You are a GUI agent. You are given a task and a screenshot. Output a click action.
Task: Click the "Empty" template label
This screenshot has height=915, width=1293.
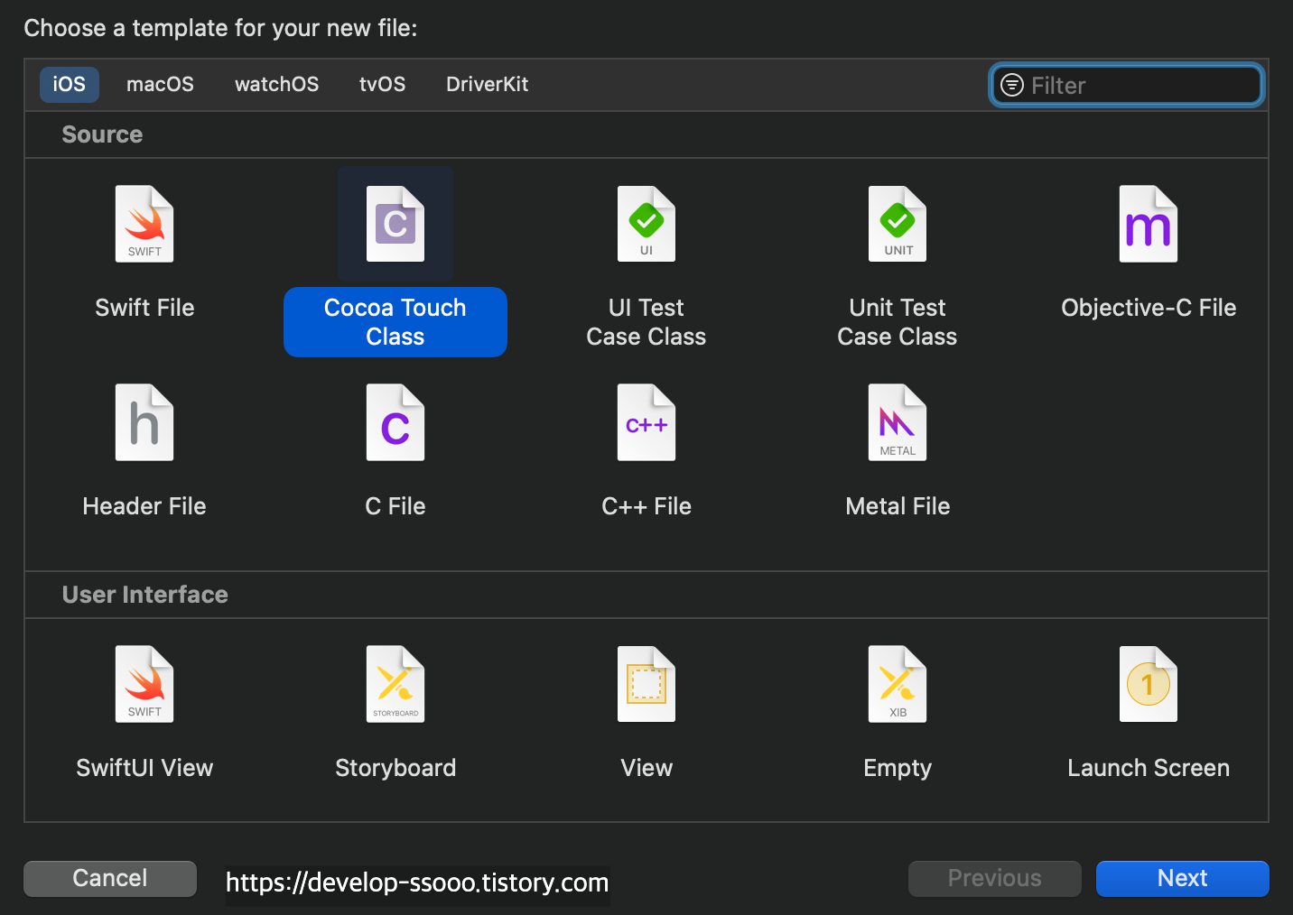click(x=898, y=768)
